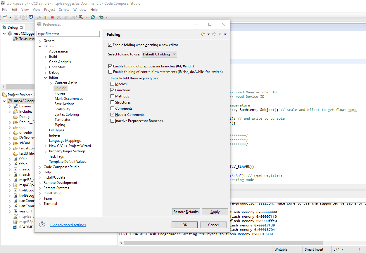Expand the Code Composer Studio preferences node
This screenshot has width=366, height=253.
(x=40, y=167)
